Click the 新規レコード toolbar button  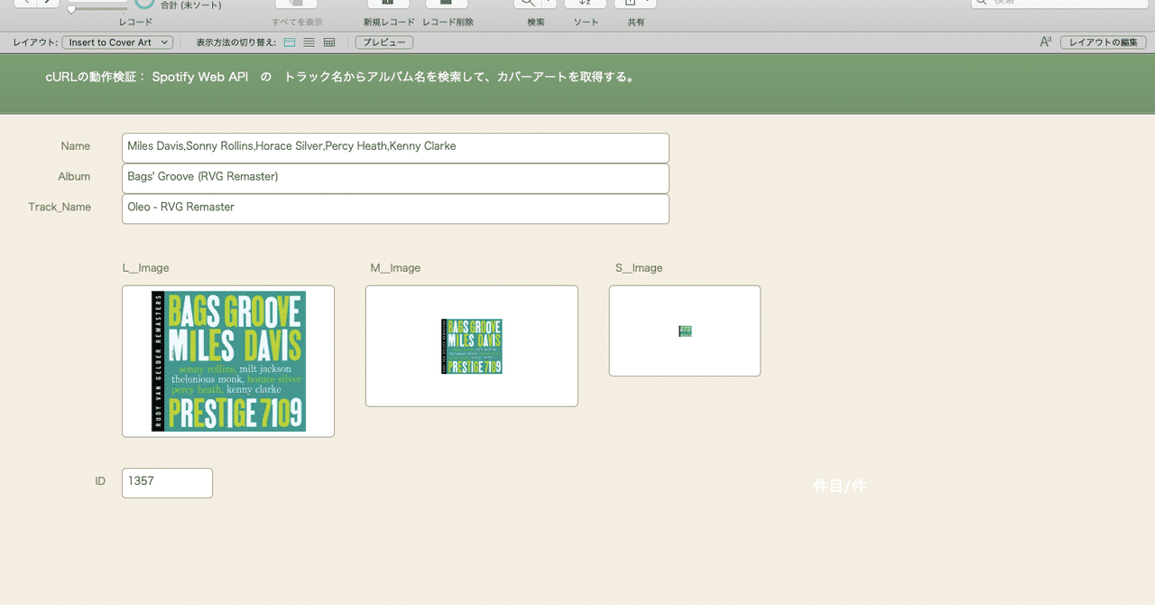coord(389,5)
